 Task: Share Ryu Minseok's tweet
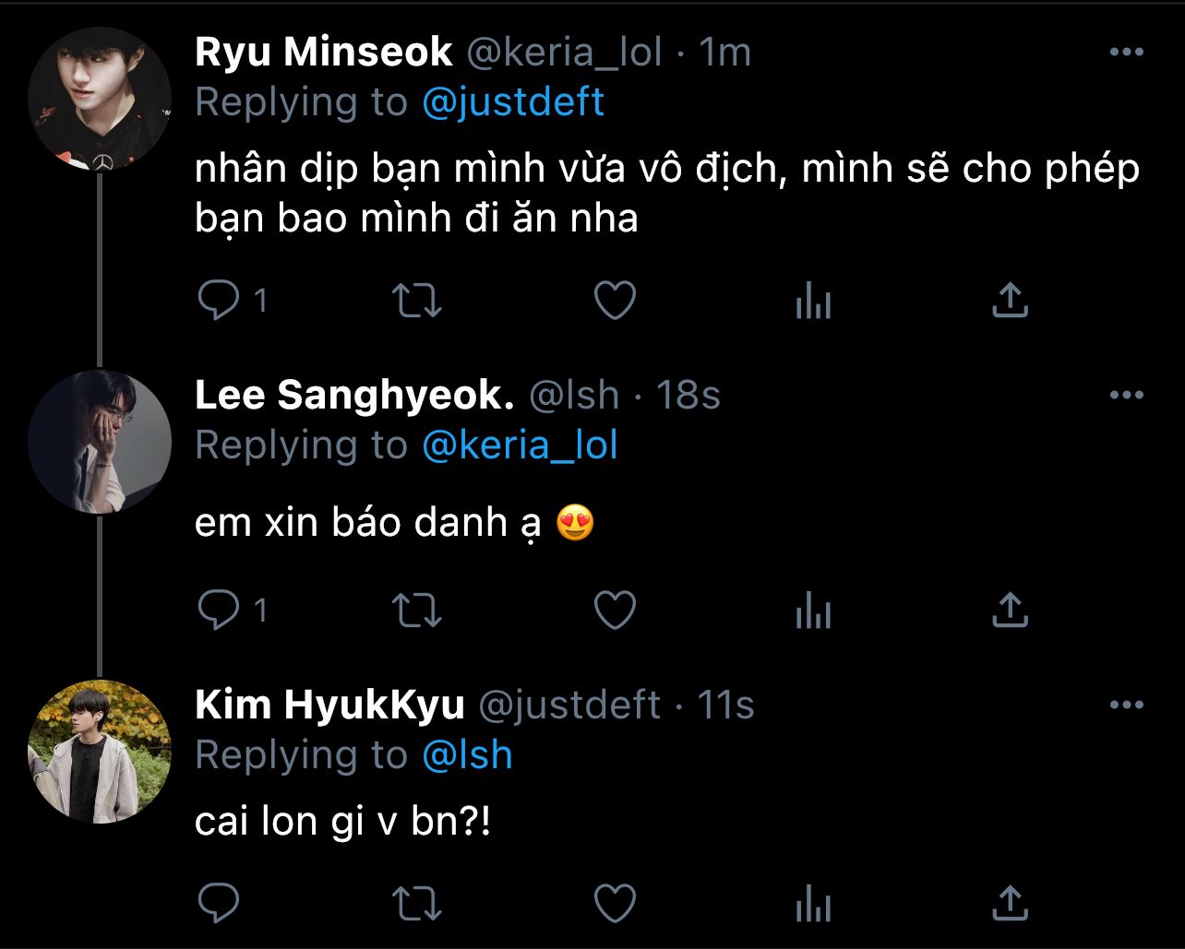[1010, 301]
